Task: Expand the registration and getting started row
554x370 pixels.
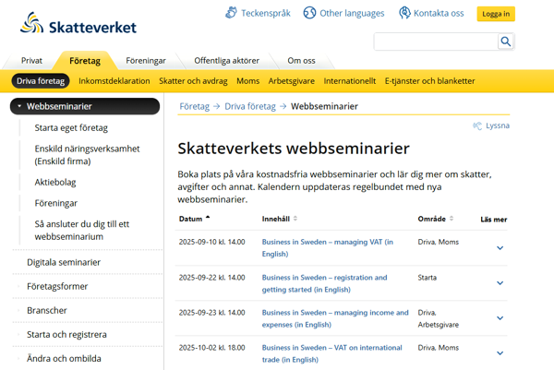Action: [x=500, y=282]
